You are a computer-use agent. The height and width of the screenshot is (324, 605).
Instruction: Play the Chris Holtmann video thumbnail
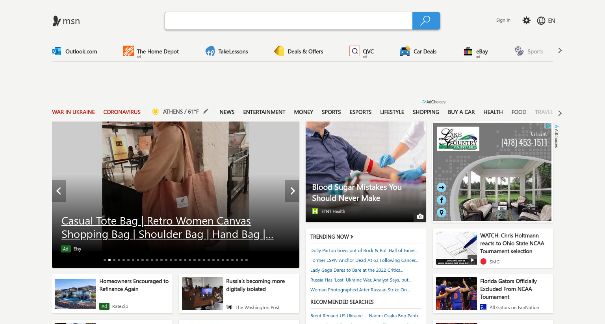457,248
